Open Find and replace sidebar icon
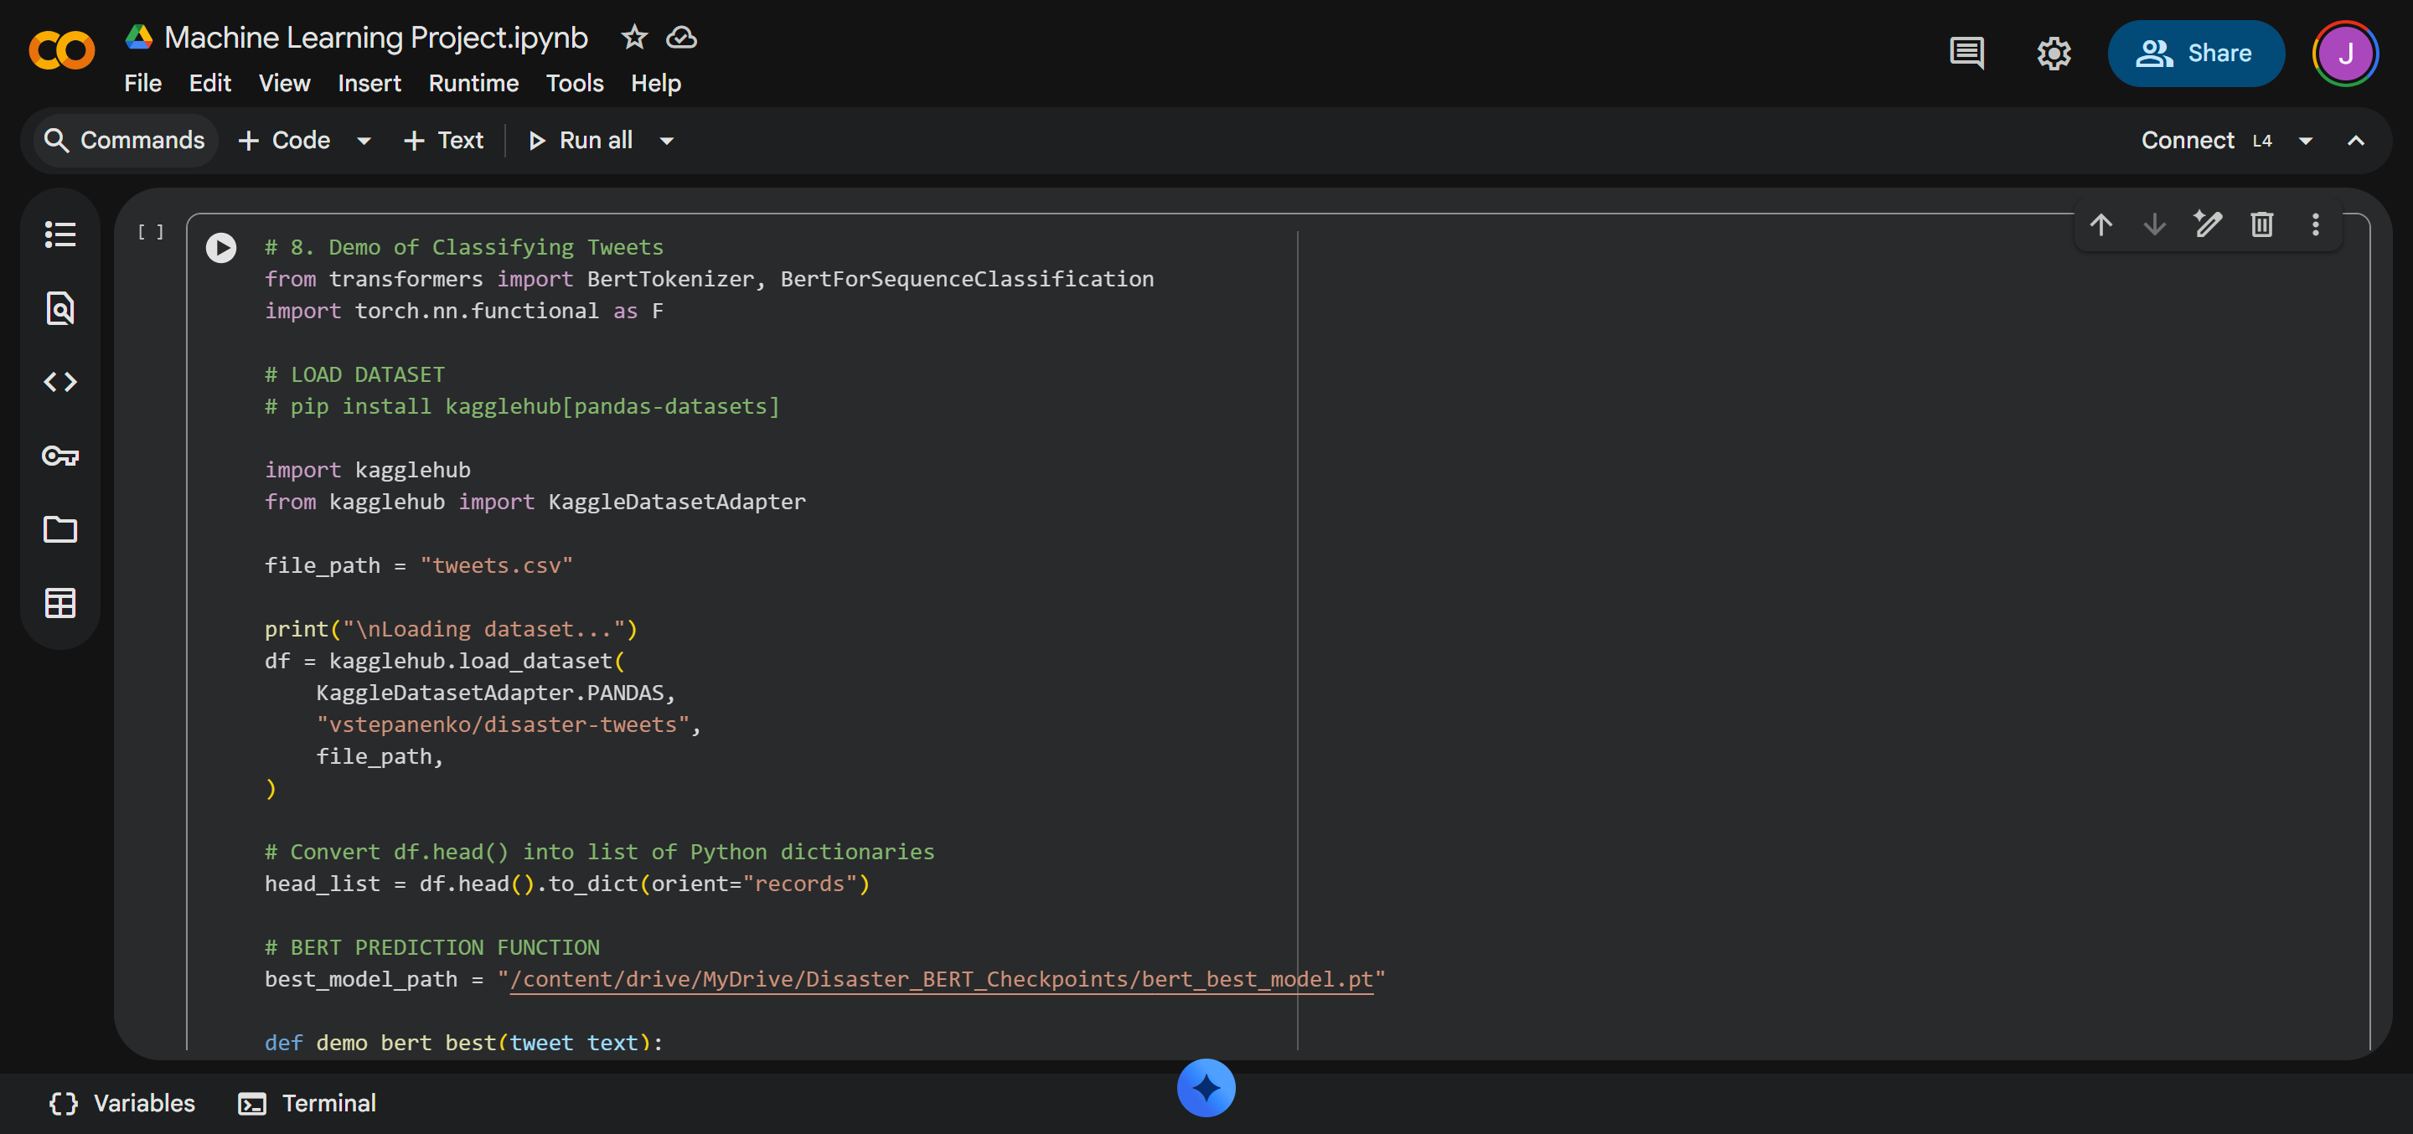 point(60,308)
